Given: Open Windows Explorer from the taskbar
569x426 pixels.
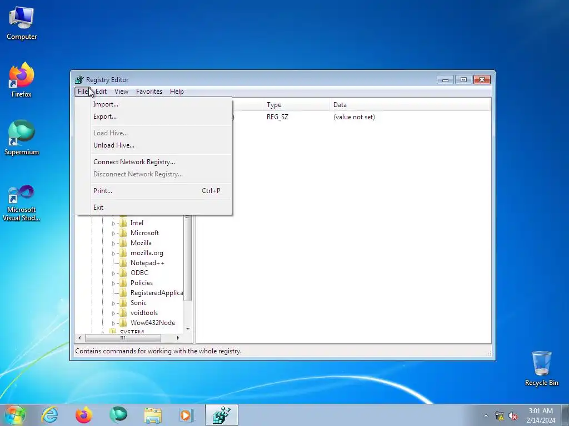Looking at the screenshot, I should [153, 415].
